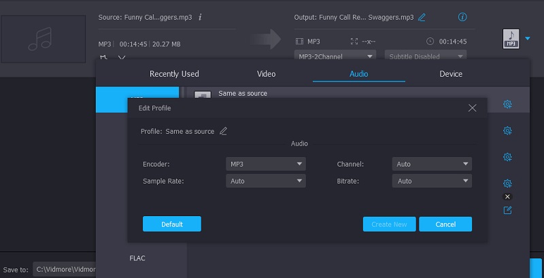Click the edit custom profile icon

click(507, 211)
